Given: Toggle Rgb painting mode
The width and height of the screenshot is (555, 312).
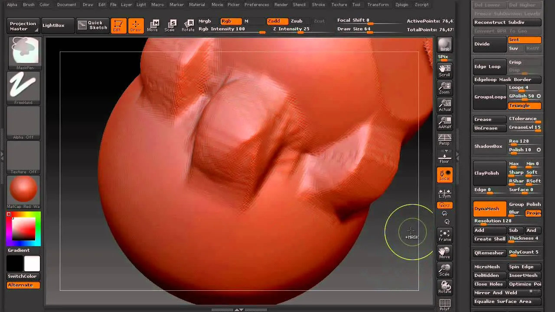Looking at the screenshot, I should click(231, 21).
